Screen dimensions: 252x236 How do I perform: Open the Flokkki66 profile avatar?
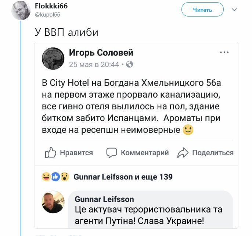21,11
